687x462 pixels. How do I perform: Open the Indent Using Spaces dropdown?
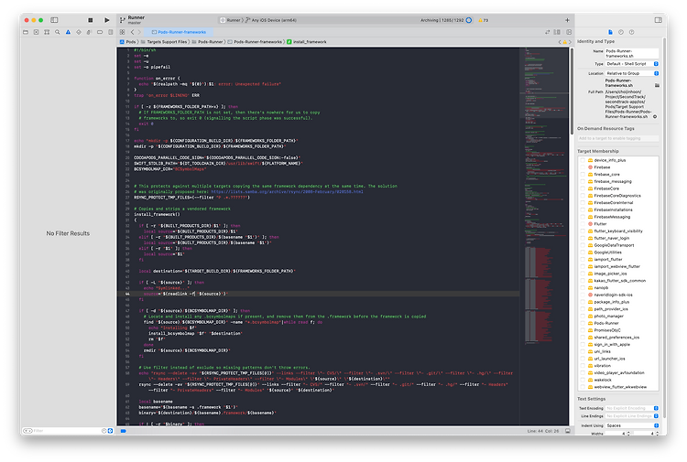[x=631, y=425]
